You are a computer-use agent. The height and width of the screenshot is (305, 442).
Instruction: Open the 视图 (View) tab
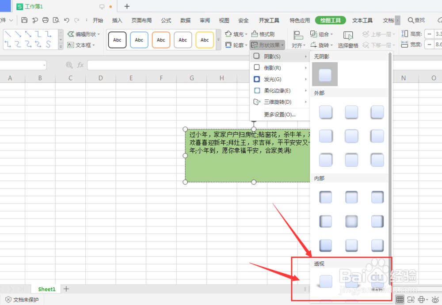(224, 20)
